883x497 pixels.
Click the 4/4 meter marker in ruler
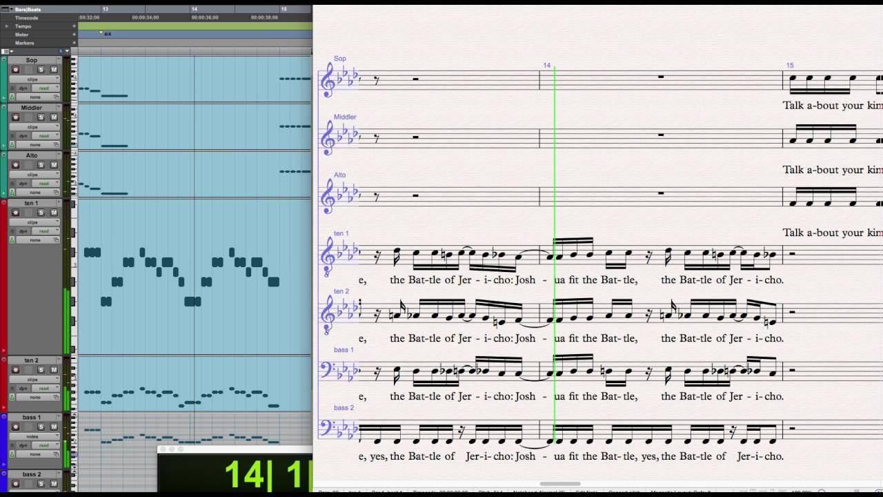pos(107,34)
